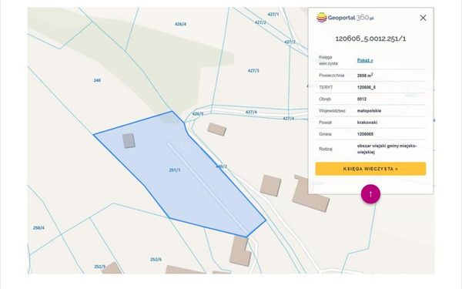This screenshot has height=289, width=462.
Task: Open the Księga Wieczysta yellow button
Action: click(370, 169)
